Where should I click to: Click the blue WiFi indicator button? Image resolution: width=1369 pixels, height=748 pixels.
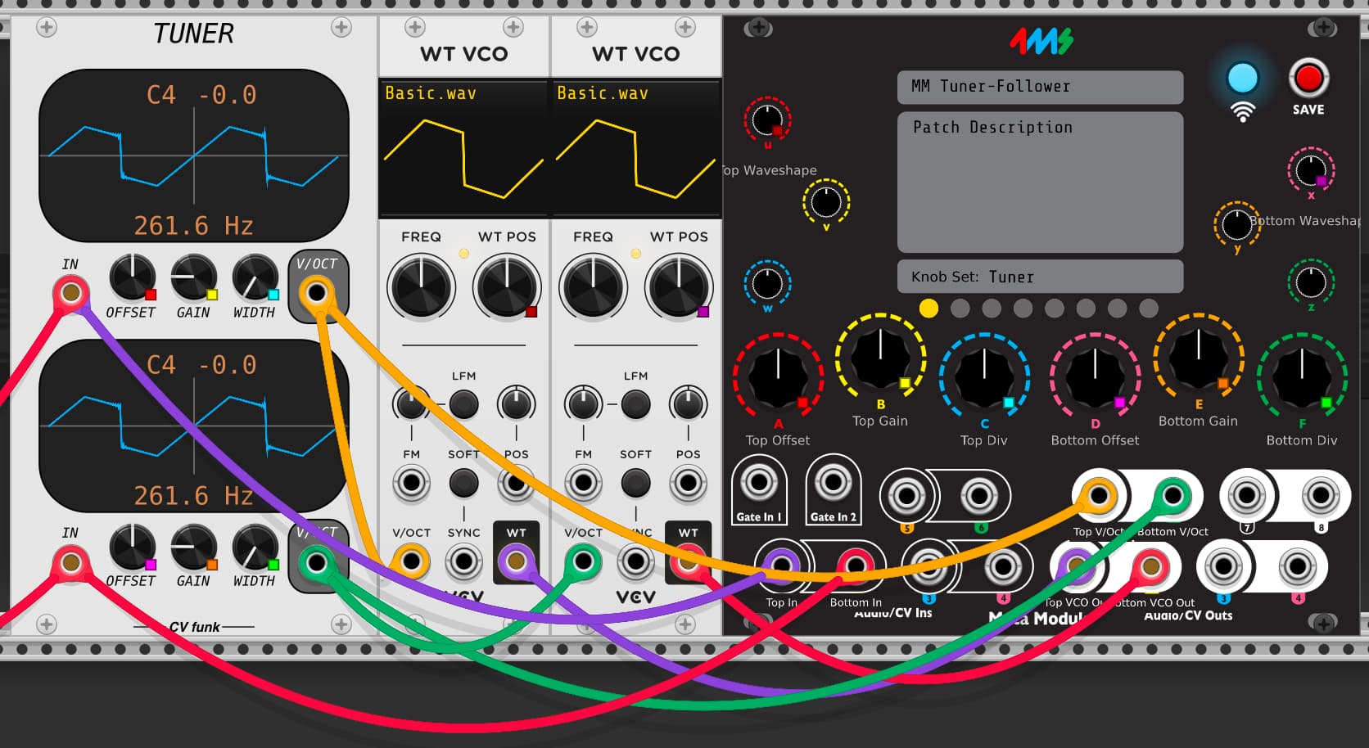1242,79
